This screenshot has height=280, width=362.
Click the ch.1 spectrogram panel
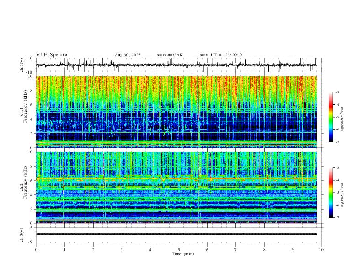pos(176,112)
